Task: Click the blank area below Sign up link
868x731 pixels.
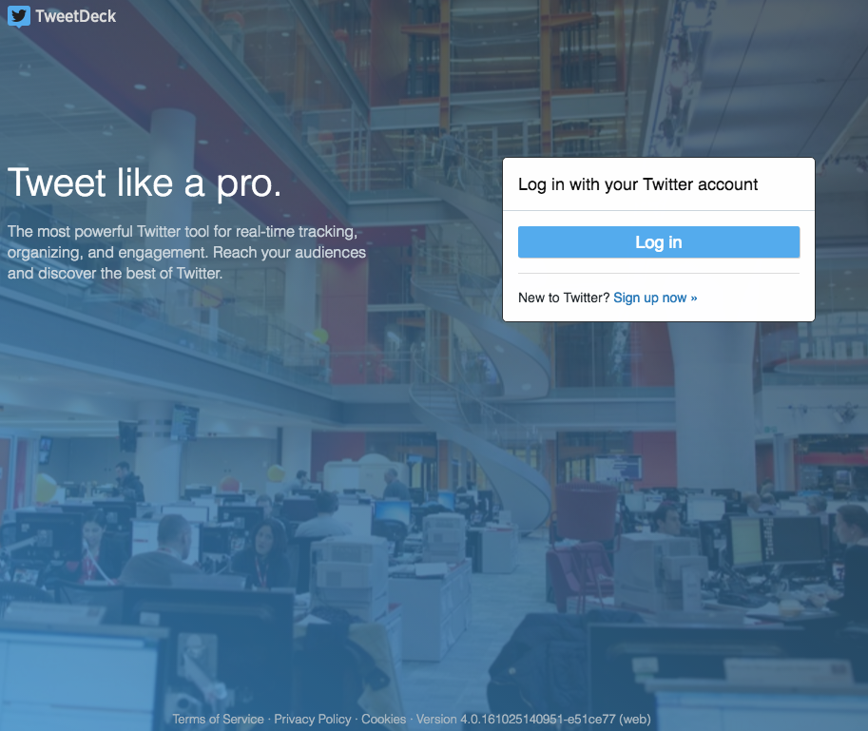Action: pyautogui.click(x=659, y=315)
